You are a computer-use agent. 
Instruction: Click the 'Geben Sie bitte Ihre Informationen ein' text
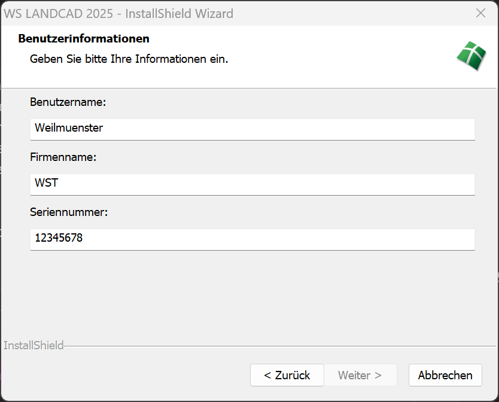pos(129,59)
